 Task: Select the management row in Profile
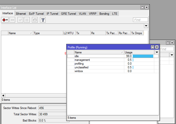coord(113,60)
